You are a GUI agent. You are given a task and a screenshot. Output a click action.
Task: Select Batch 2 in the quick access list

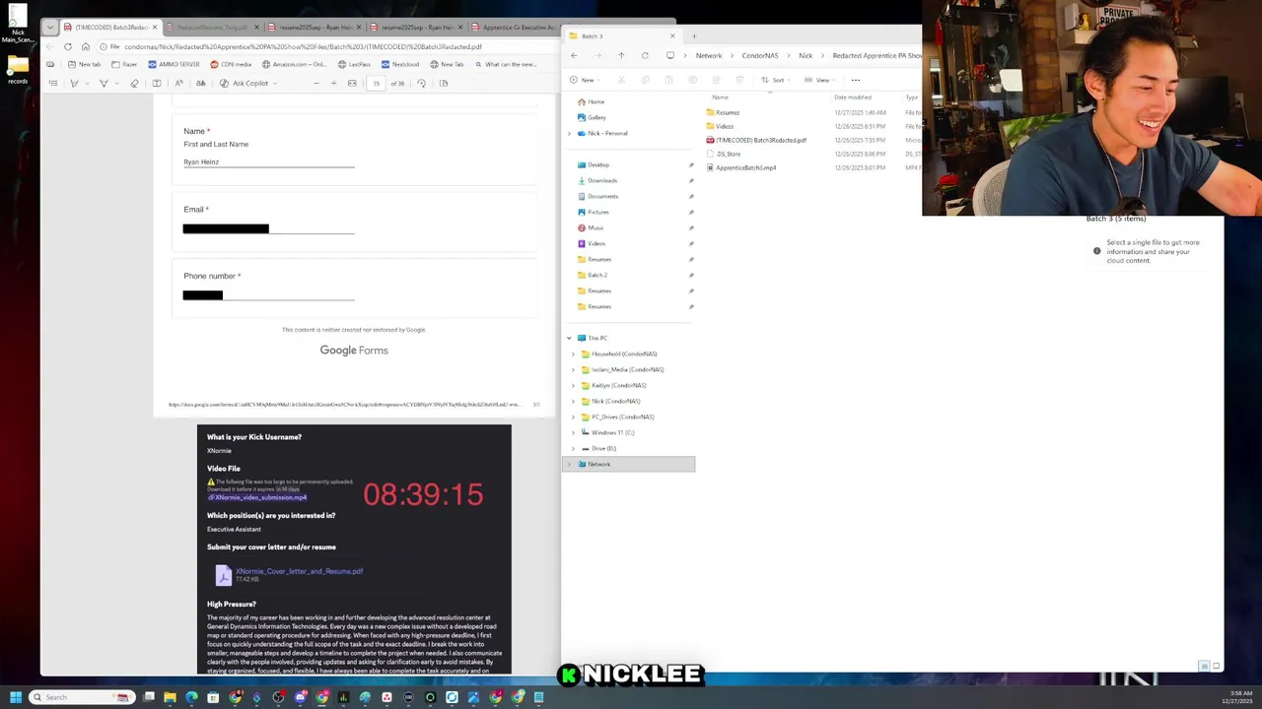597,275
